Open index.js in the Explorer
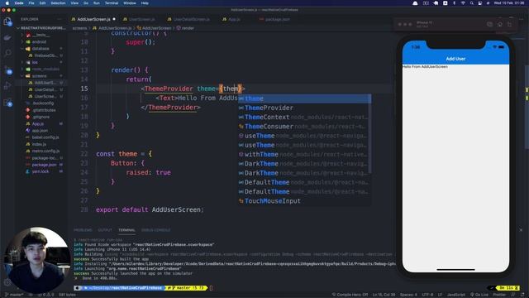 41,144
